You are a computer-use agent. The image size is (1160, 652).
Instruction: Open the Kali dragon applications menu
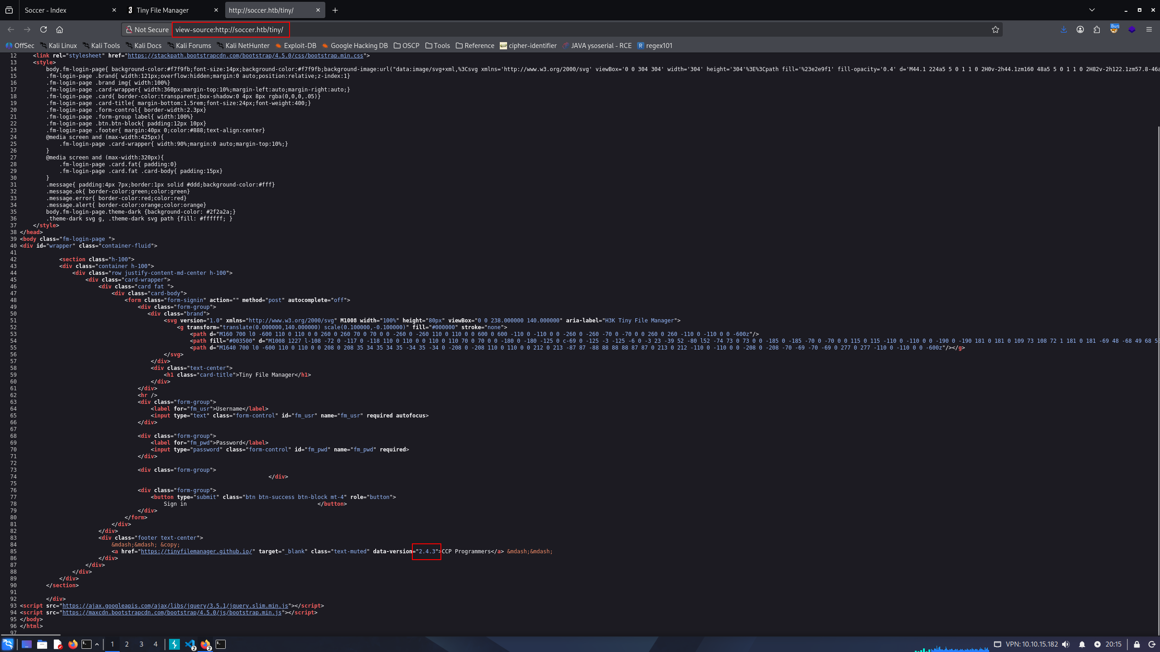click(x=8, y=644)
